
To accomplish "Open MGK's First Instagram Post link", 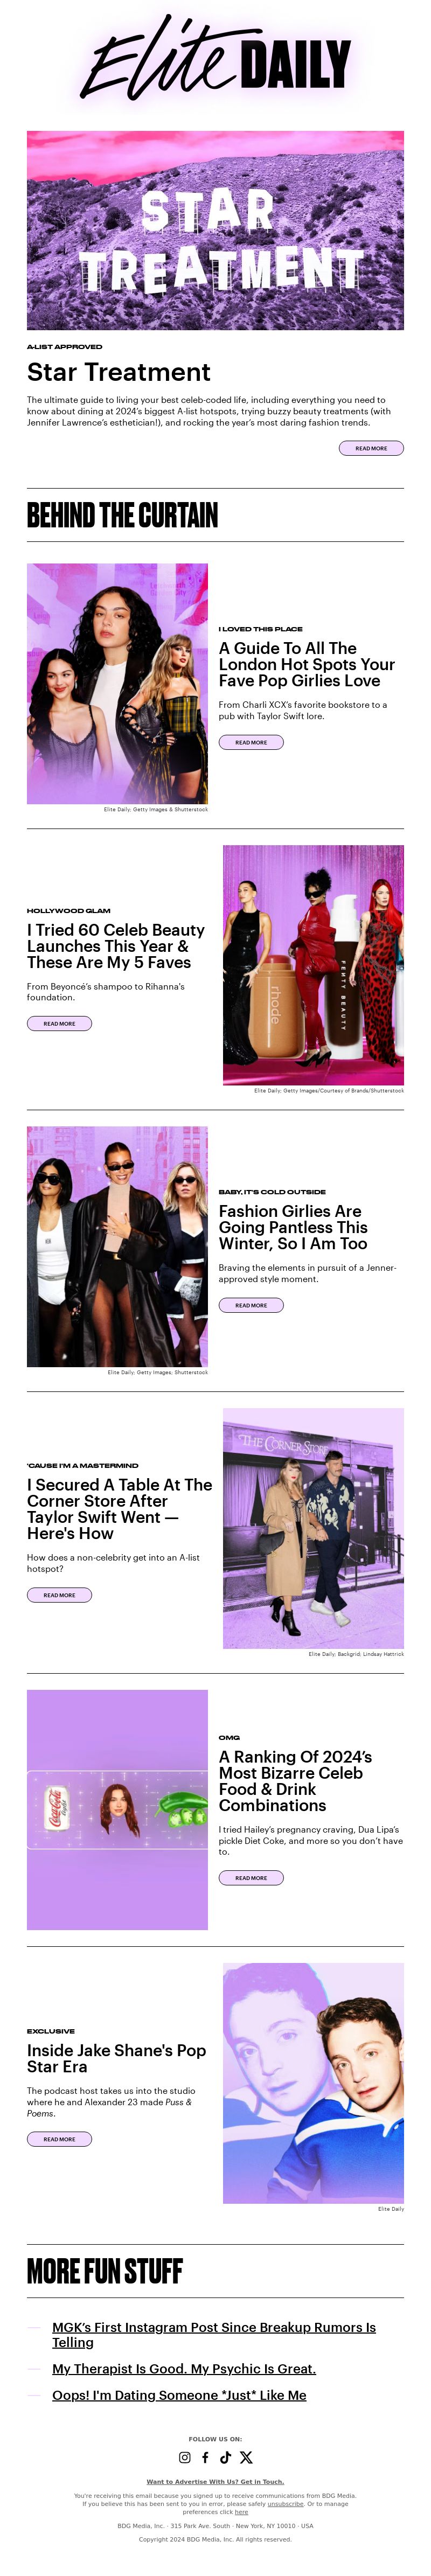I will (214, 2335).
